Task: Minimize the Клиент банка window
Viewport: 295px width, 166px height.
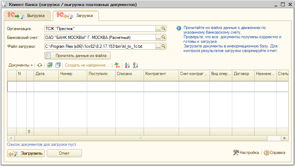Action: tap(276, 5)
